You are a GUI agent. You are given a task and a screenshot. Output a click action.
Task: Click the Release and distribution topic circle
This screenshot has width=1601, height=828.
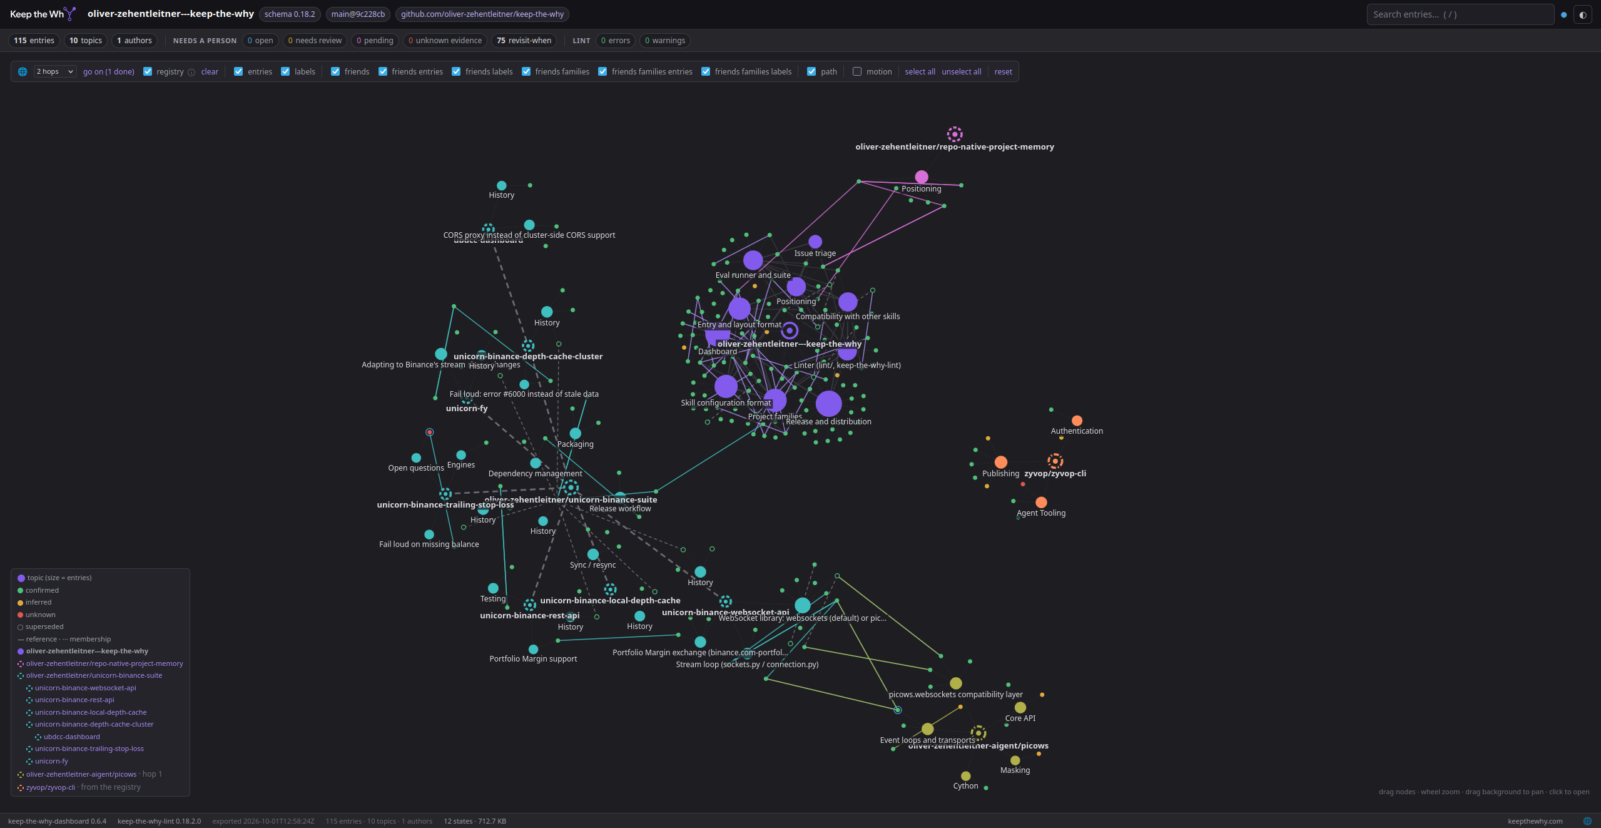point(828,404)
